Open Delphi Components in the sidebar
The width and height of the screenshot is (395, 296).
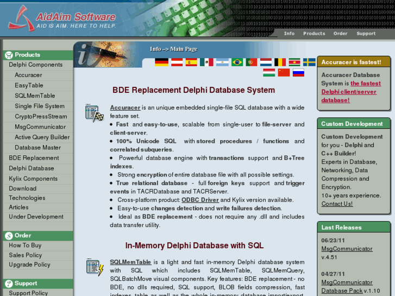tap(35, 65)
